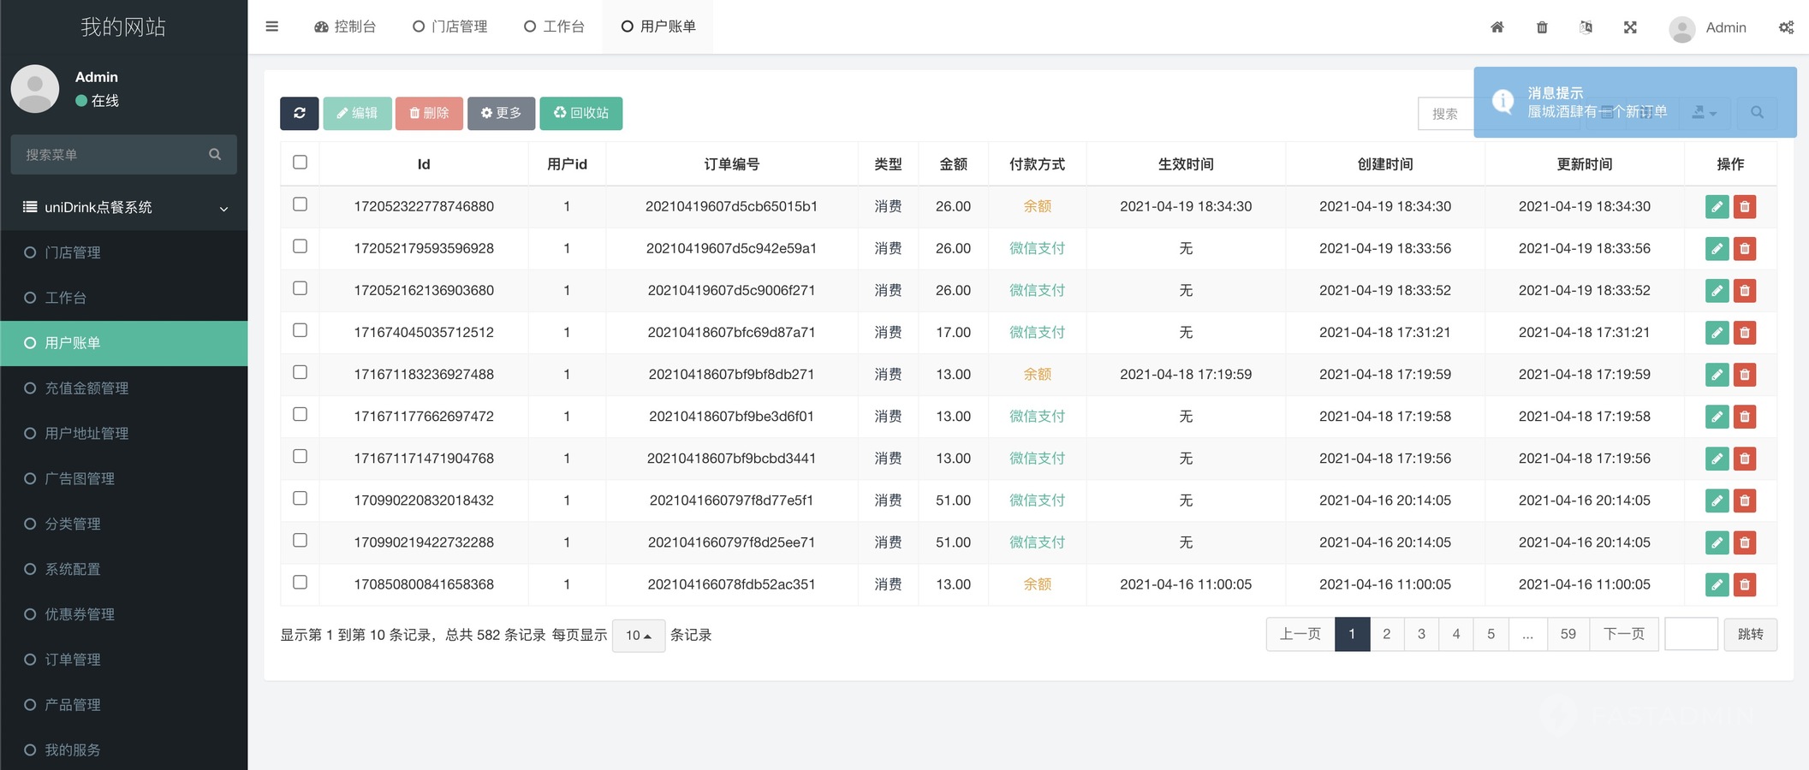
Task: Enter fullscreen using the expand icon
Action: point(1630,27)
